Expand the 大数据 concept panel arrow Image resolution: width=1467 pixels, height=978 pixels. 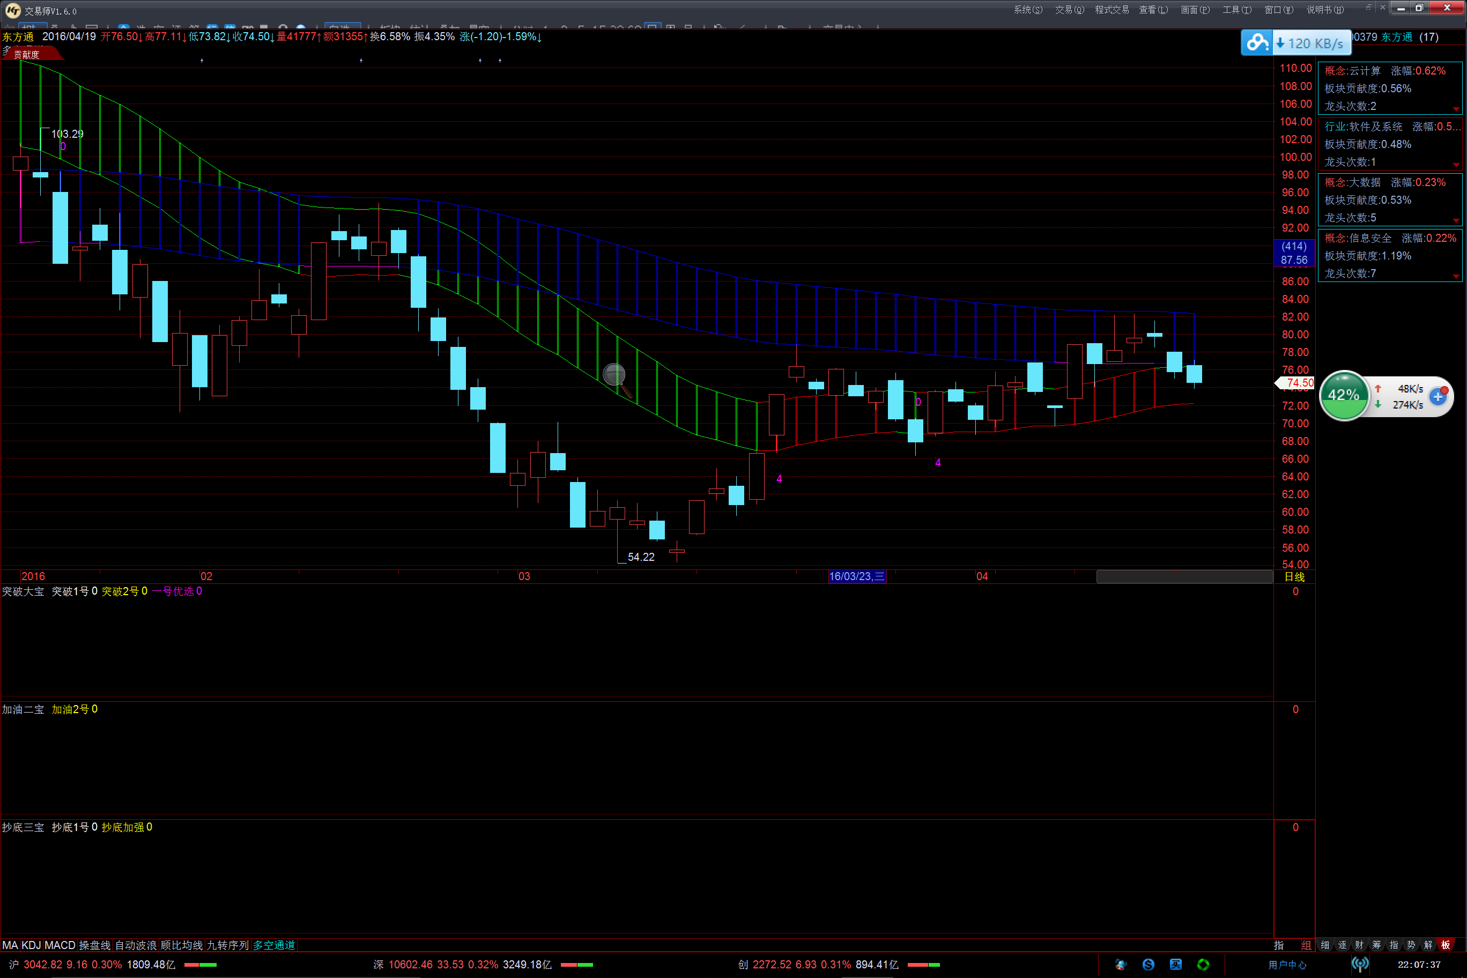point(1456,221)
